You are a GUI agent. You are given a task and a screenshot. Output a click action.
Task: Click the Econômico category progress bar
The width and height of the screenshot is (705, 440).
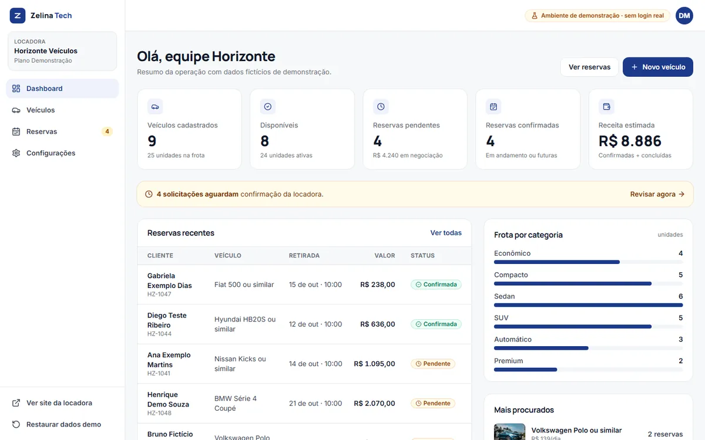[589, 262]
